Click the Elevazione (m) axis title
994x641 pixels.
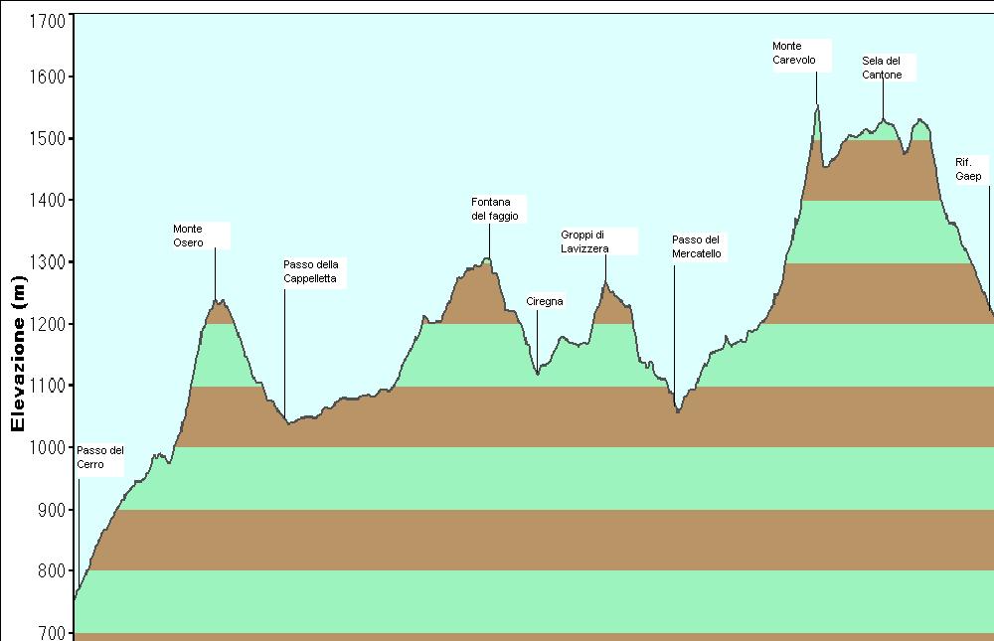(x=18, y=354)
